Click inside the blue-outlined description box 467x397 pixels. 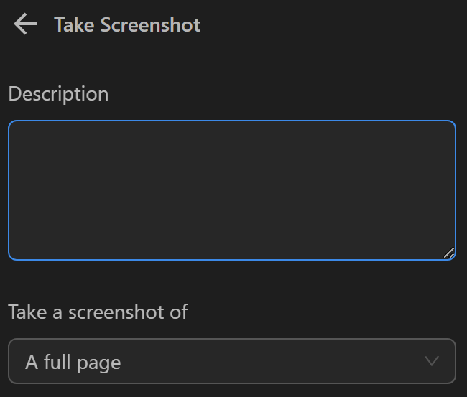pos(231,190)
